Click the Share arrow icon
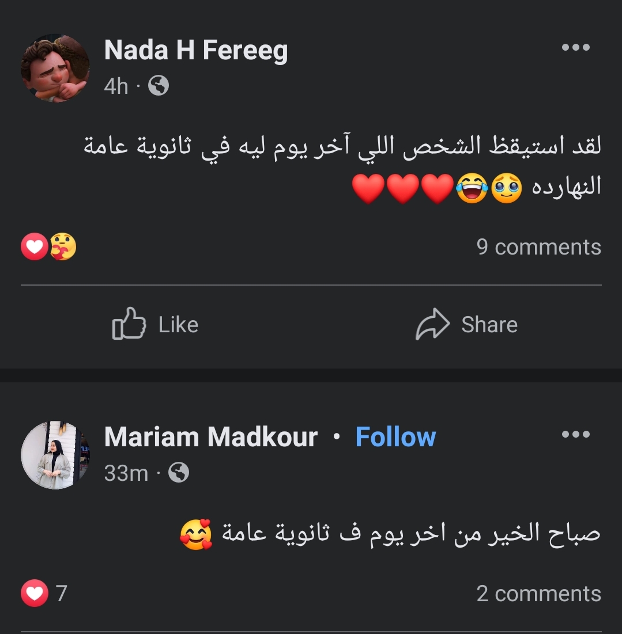Viewport: 622px width, 634px height. [x=432, y=324]
